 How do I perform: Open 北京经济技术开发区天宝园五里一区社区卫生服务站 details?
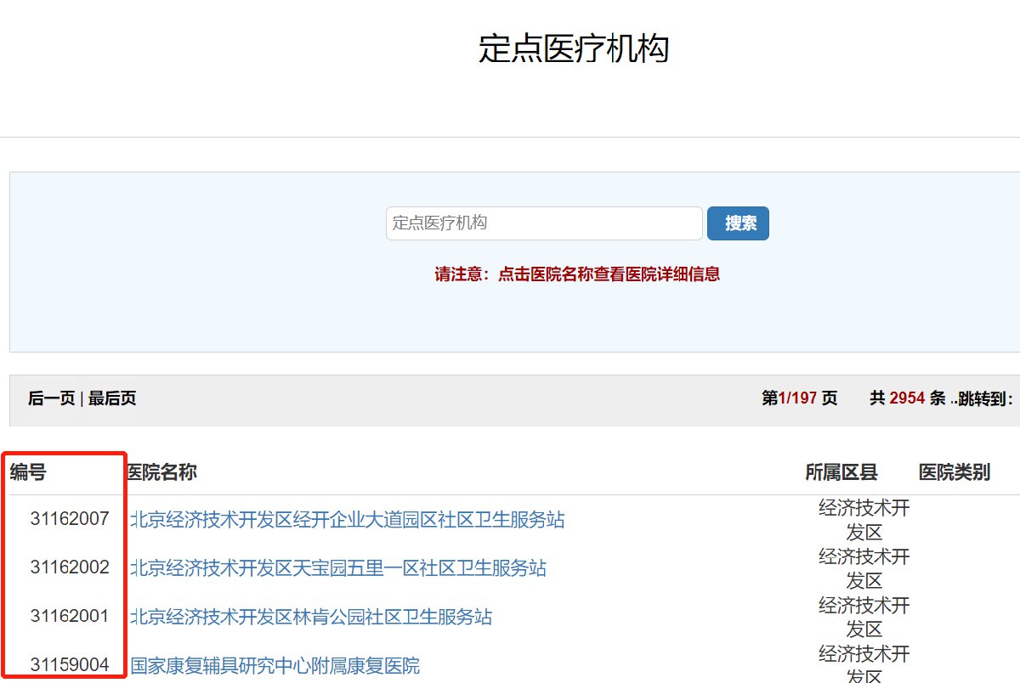337,567
